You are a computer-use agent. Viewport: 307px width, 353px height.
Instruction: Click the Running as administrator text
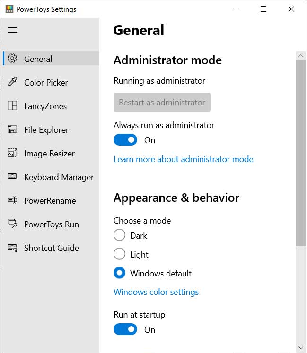[x=159, y=81]
